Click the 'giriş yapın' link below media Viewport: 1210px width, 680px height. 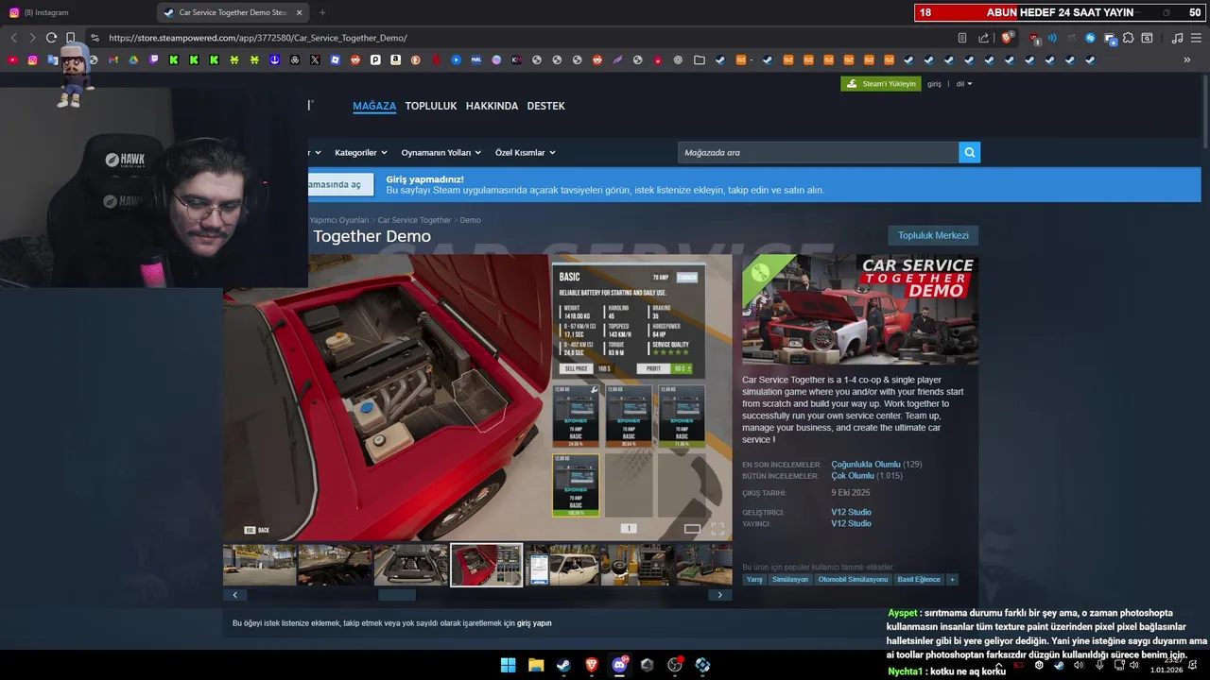click(534, 623)
